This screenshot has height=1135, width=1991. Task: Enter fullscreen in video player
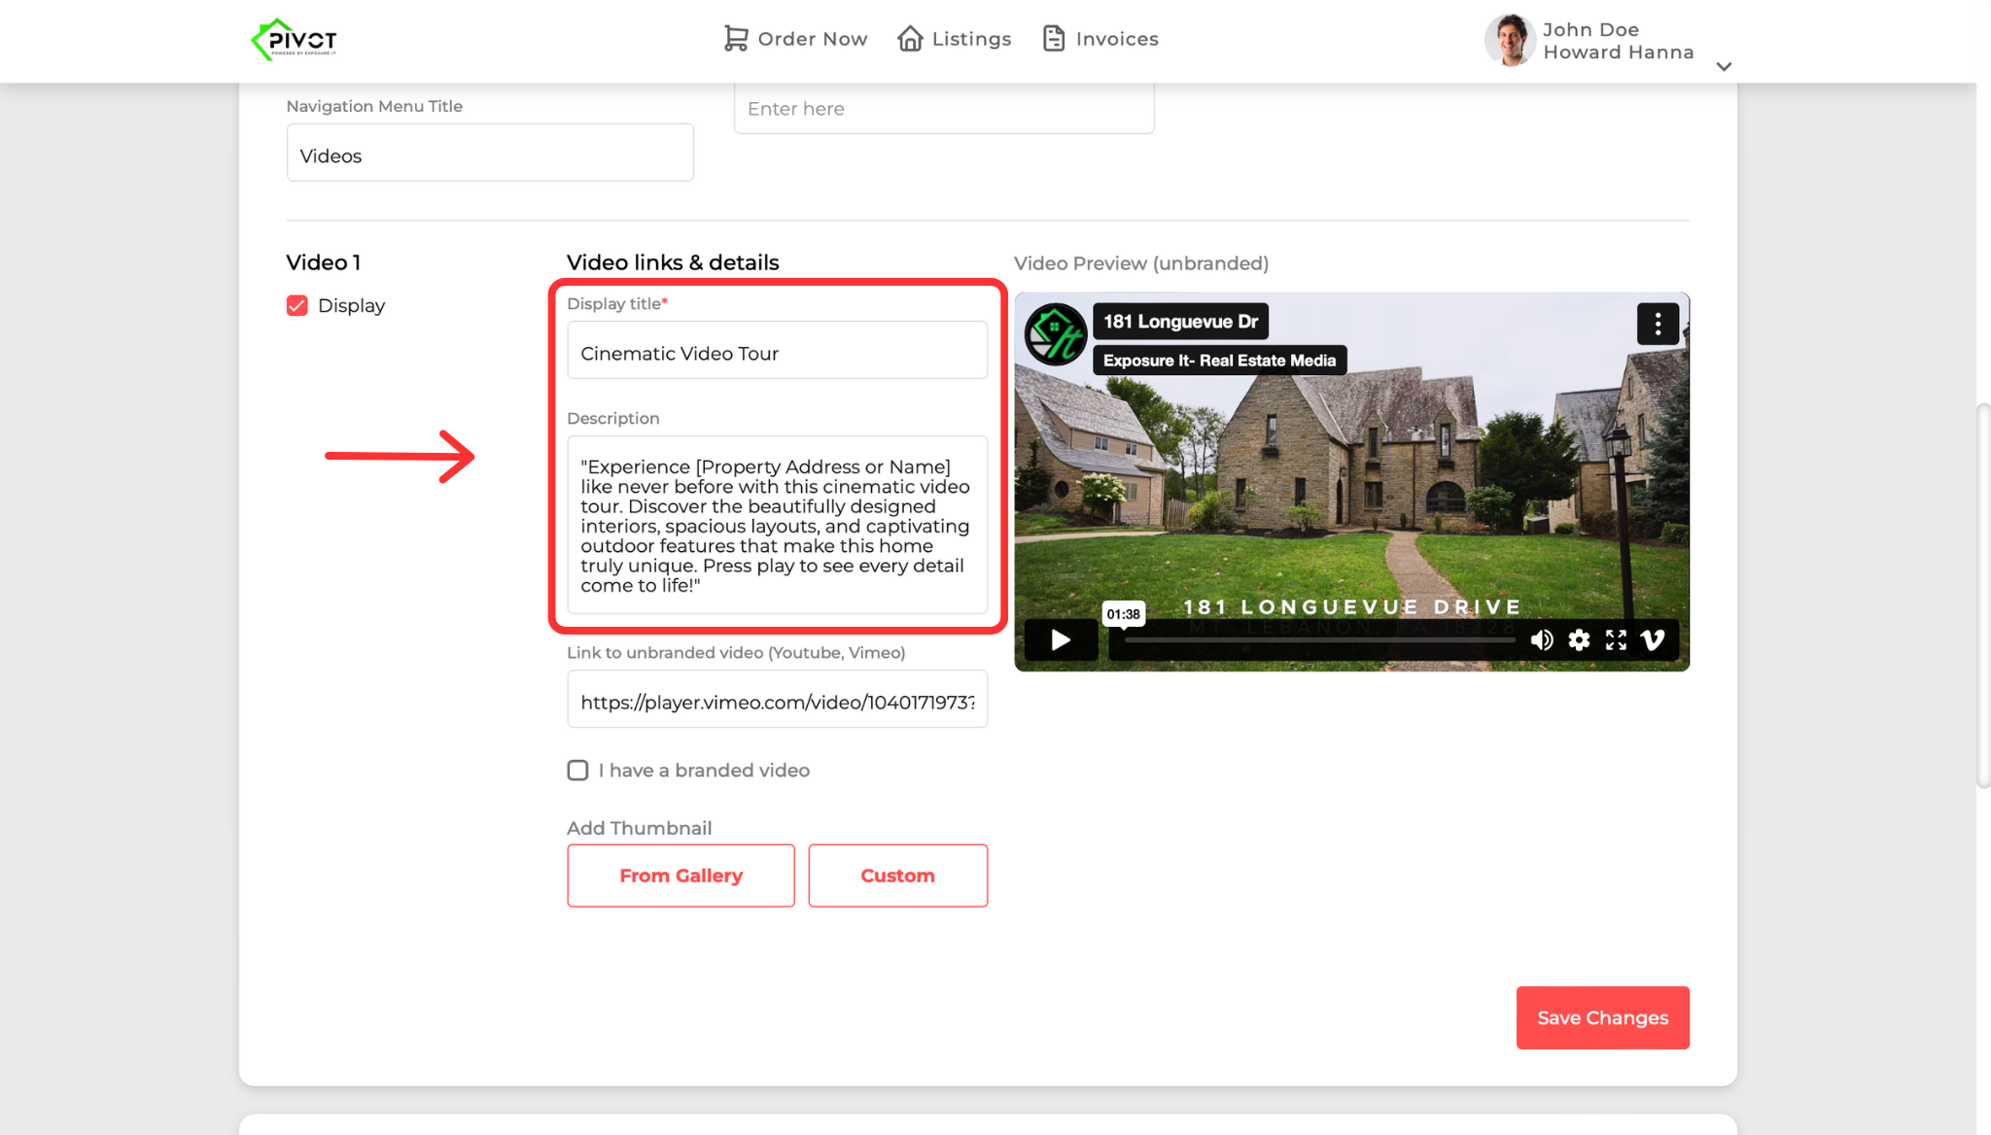click(x=1616, y=639)
